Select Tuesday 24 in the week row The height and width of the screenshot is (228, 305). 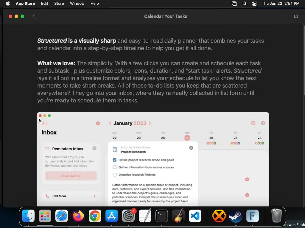[163, 138]
